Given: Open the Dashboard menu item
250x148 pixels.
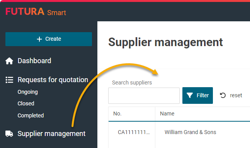Looking at the screenshot, I should [34, 61].
